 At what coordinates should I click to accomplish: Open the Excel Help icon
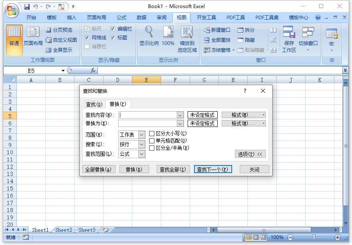tap(318, 17)
